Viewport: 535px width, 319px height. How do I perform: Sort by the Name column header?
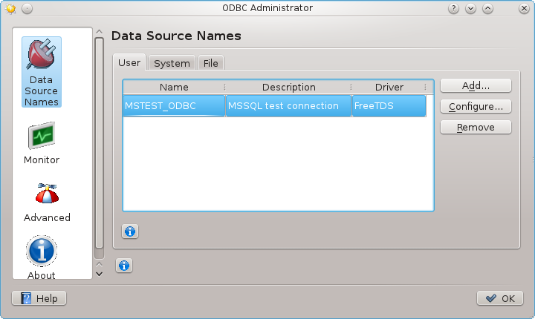click(x=174, y=87)
